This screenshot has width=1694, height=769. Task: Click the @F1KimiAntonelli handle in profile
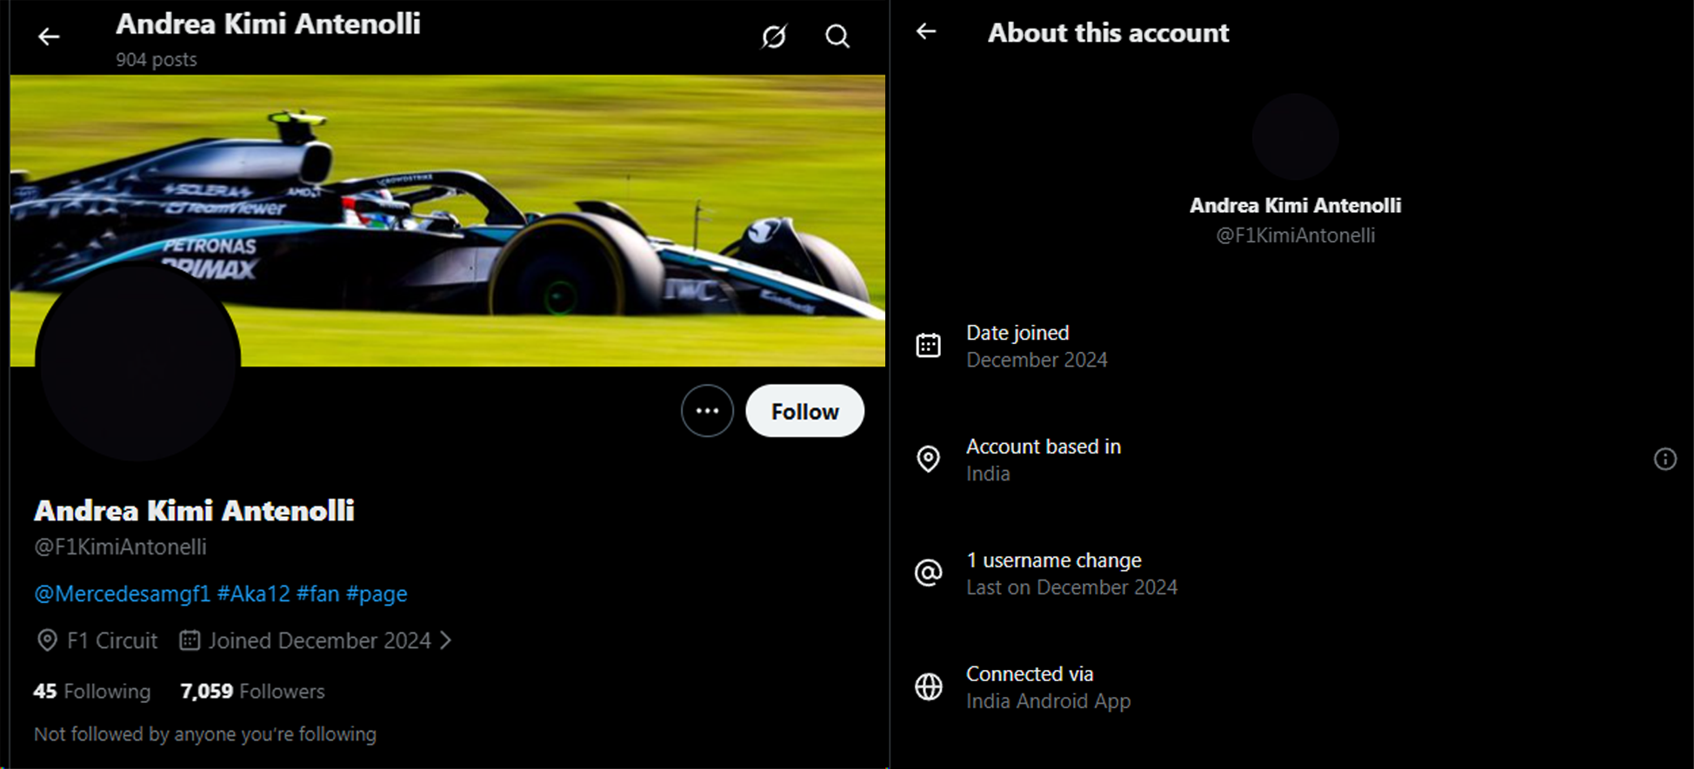120,547
